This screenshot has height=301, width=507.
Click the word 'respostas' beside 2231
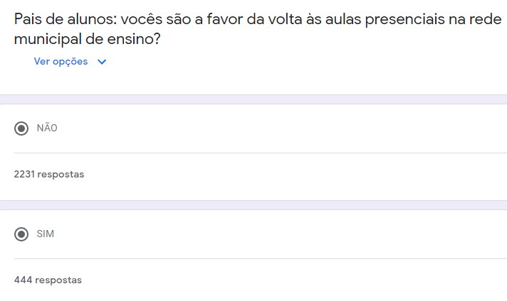tap(61, 174)
